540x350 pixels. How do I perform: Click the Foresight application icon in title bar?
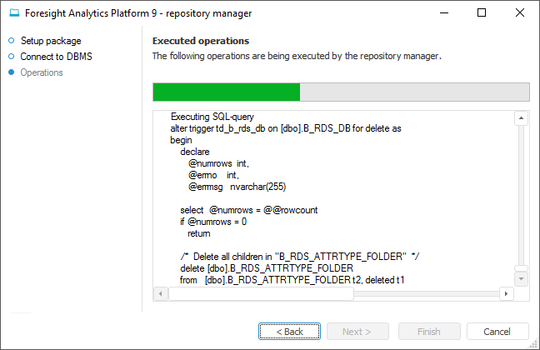pyautogui.click(x=14, y=13)
